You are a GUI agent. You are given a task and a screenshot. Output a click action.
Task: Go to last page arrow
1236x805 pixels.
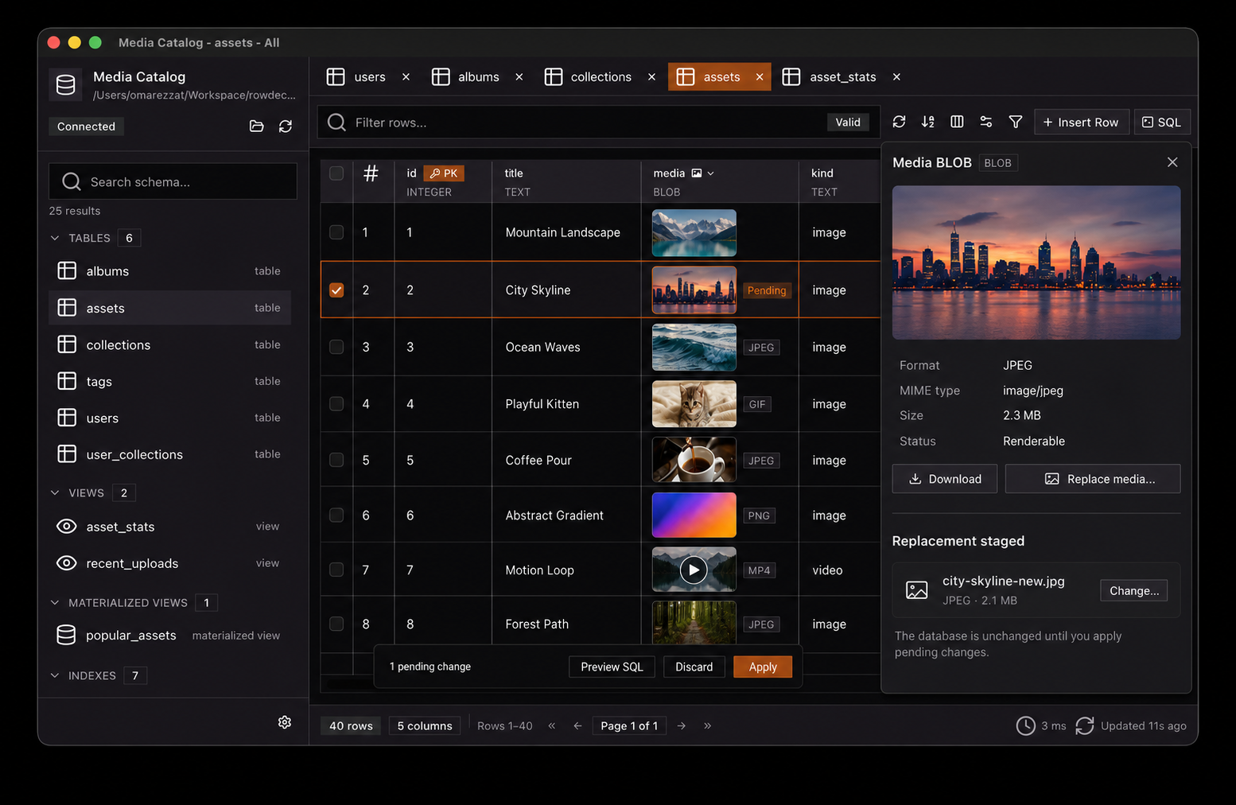(x=708, y=725)
